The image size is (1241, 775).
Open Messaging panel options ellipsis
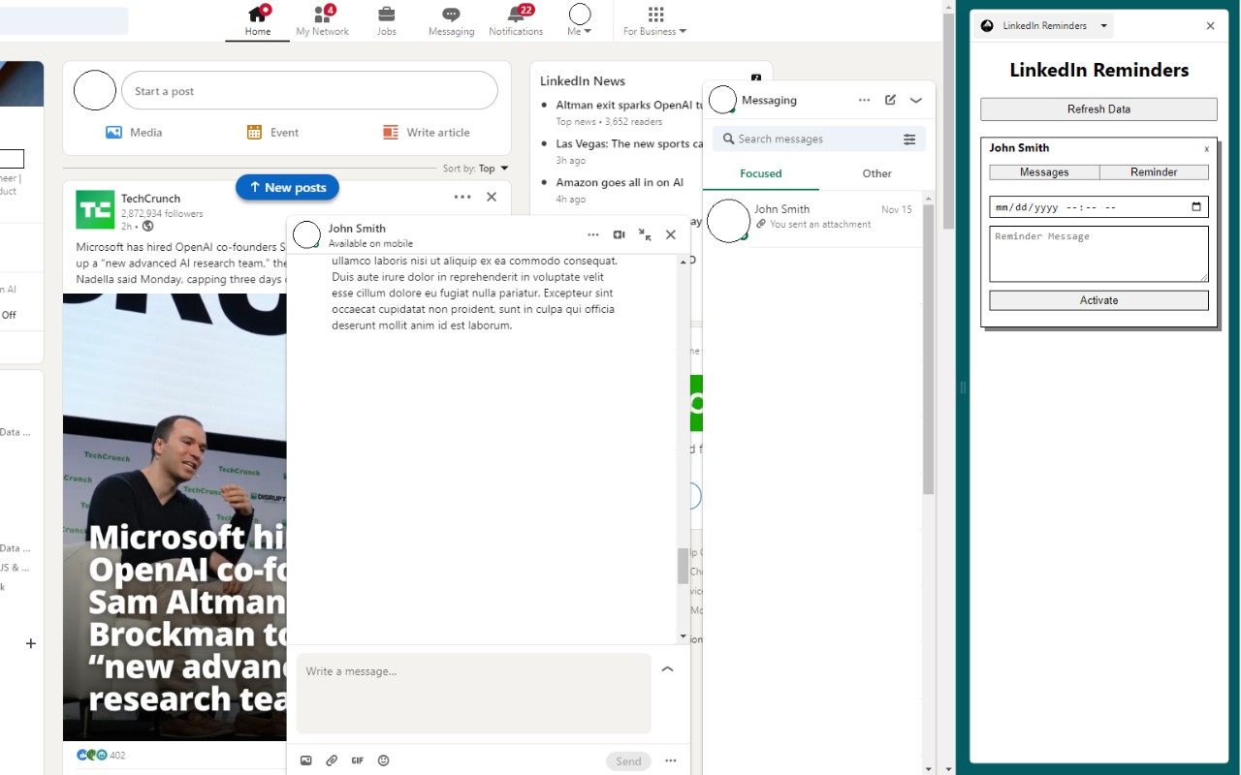(x=864, y=100)
